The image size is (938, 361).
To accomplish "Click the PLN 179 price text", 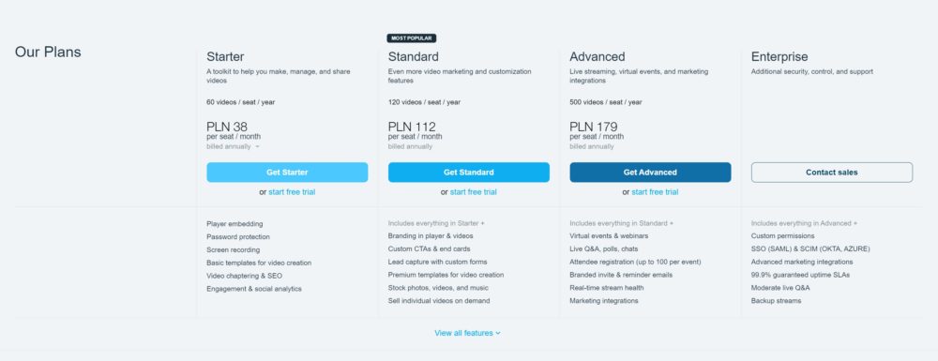I will (x=594, y=126).
